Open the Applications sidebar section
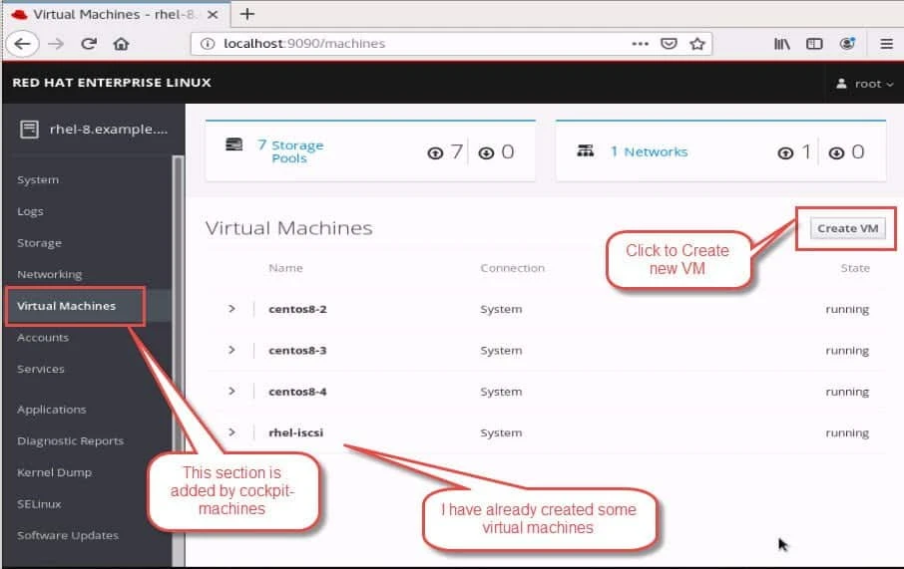Viewport: 904px width, 569px height. click(51, 410)
